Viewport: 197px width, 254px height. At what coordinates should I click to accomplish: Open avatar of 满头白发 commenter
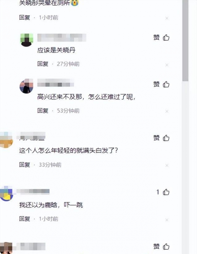click(x=6, y=140)
